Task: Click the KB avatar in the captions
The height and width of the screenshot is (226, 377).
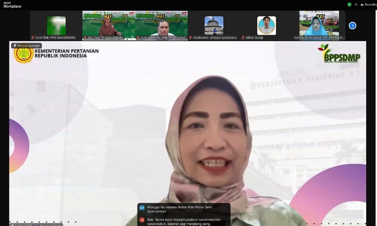Action: point(142,220)
